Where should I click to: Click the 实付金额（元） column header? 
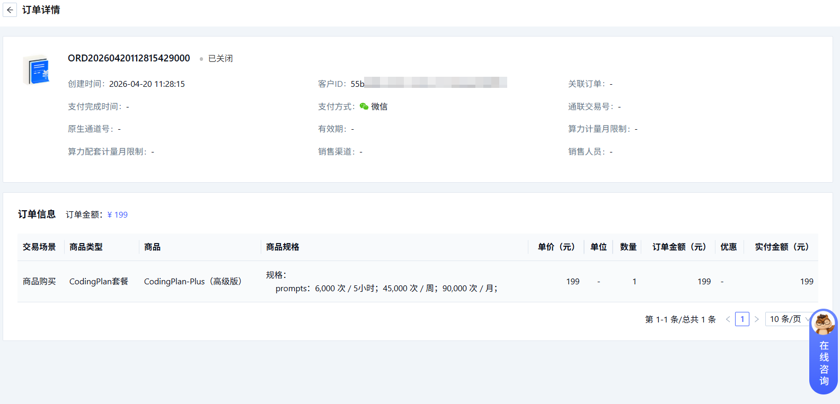(782, 247)
